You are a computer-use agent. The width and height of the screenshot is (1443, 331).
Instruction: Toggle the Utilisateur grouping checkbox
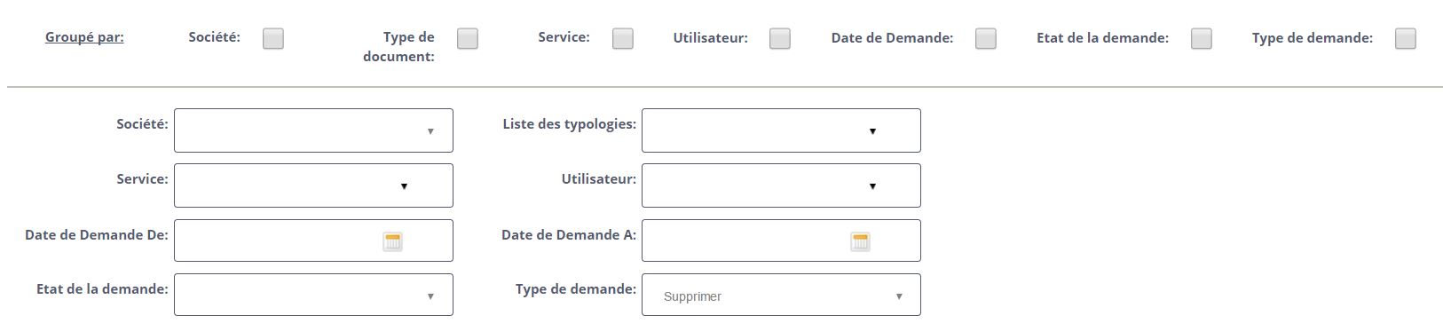780,38
